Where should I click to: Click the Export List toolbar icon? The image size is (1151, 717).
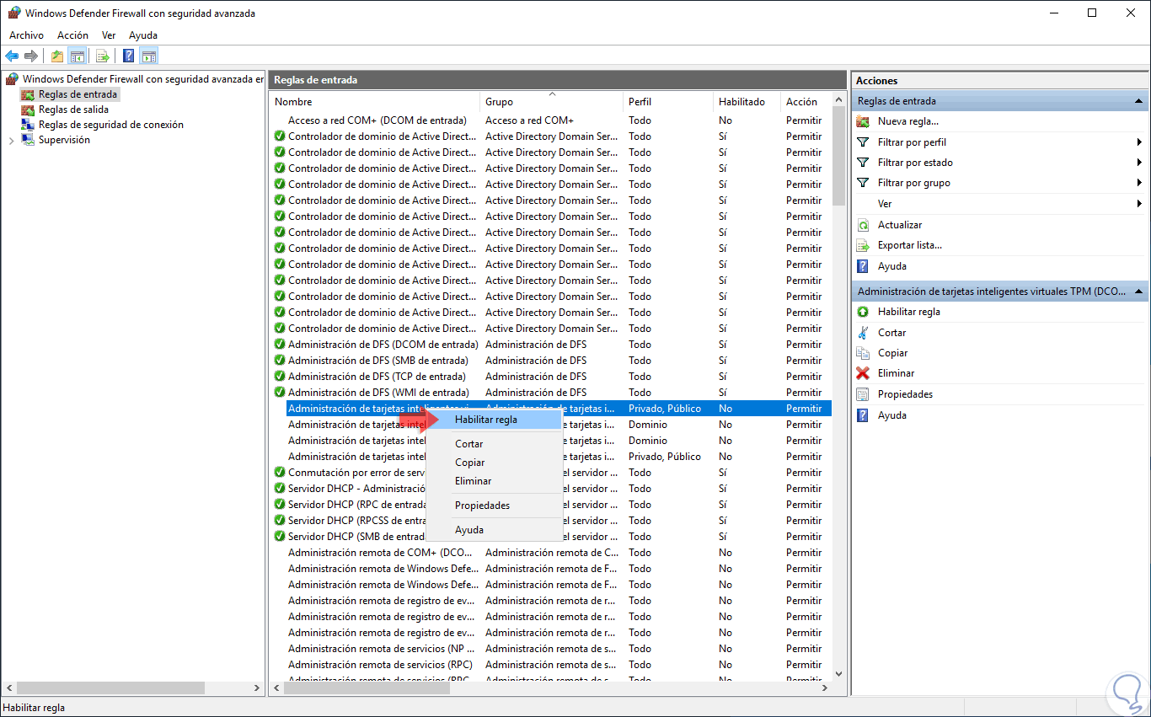[x=103, y=56]
